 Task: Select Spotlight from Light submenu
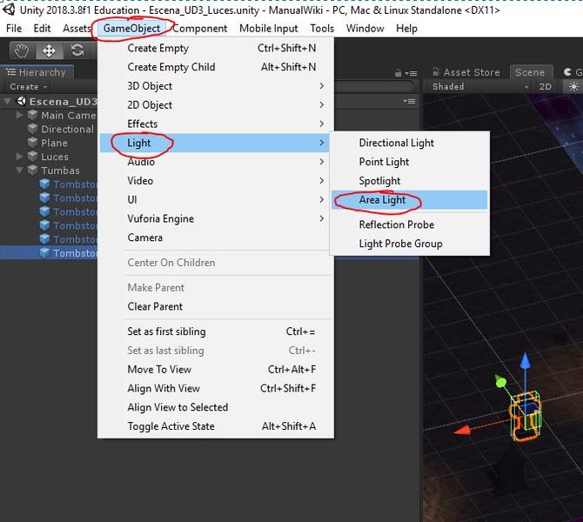click(x=409, y=181)
